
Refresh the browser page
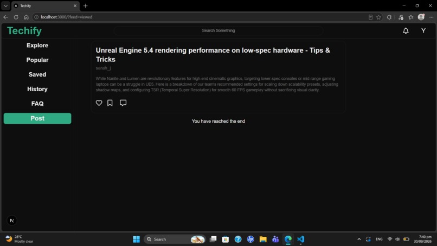[16, 17]
